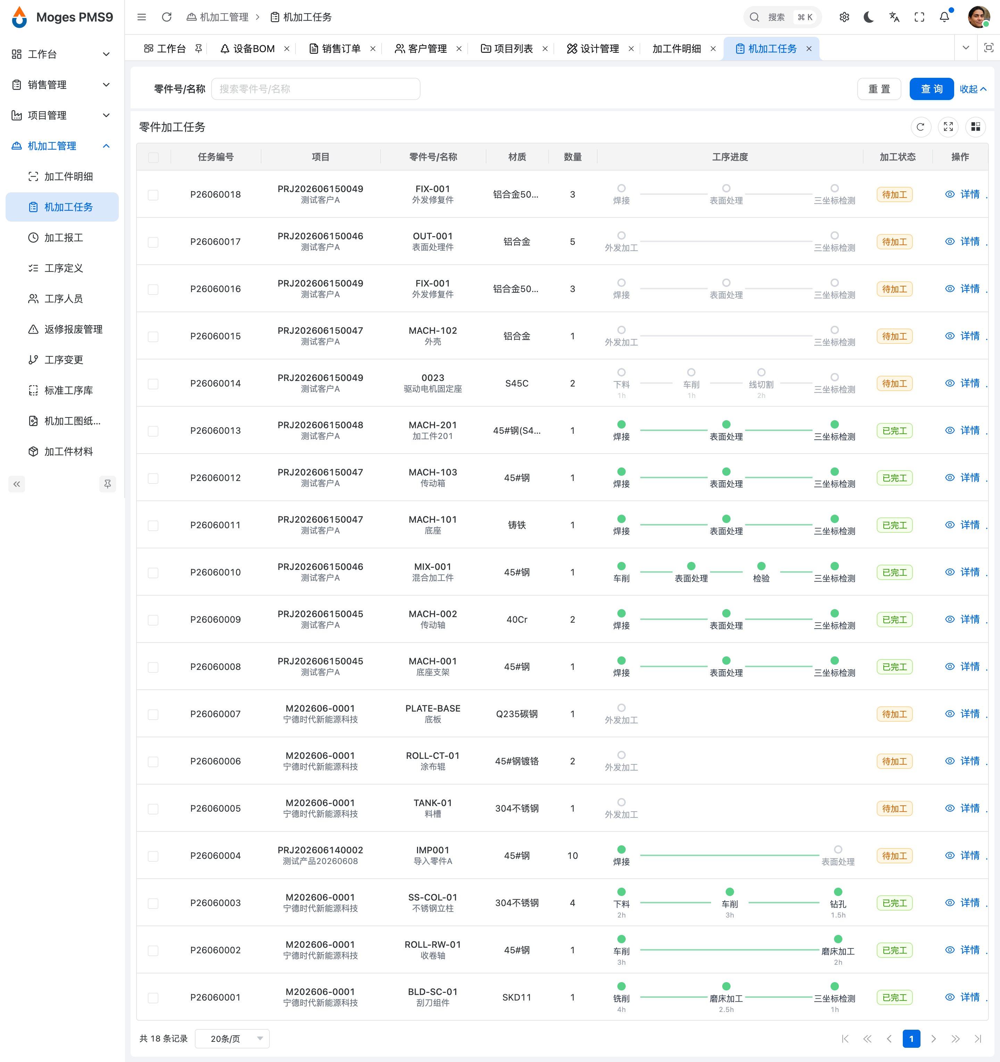Toggle the sidebar hamburger menu icon

tap(142, 17)
